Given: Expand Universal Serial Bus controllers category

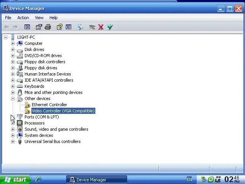Looking at the screenshot, I should point(13,141).
